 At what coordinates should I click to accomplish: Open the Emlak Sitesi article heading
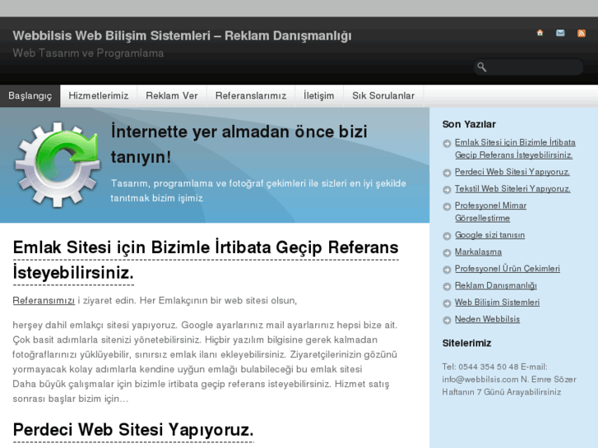(206, 260)
